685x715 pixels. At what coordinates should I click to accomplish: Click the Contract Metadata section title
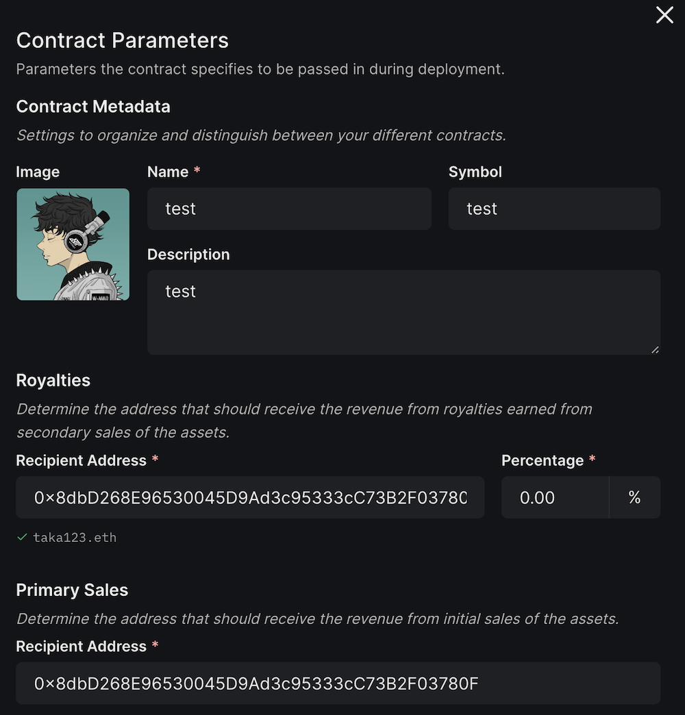pos(93,107)
